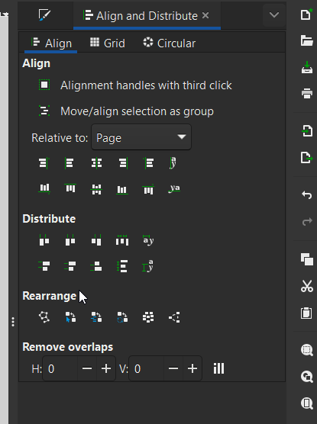Make vertical gaps between objects equal

click(x=122, y=266)
